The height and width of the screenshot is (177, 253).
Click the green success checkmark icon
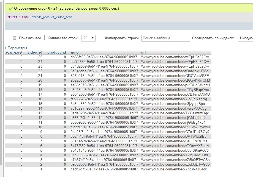click(10, 9)
